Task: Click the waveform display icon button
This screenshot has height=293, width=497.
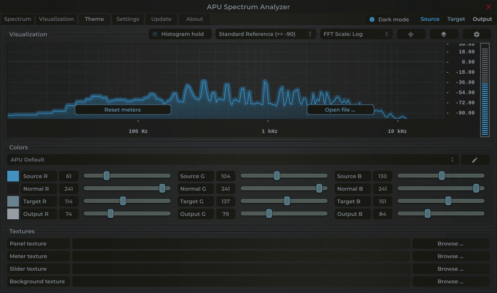Action: pyautogui.click(x=411, y=34)
